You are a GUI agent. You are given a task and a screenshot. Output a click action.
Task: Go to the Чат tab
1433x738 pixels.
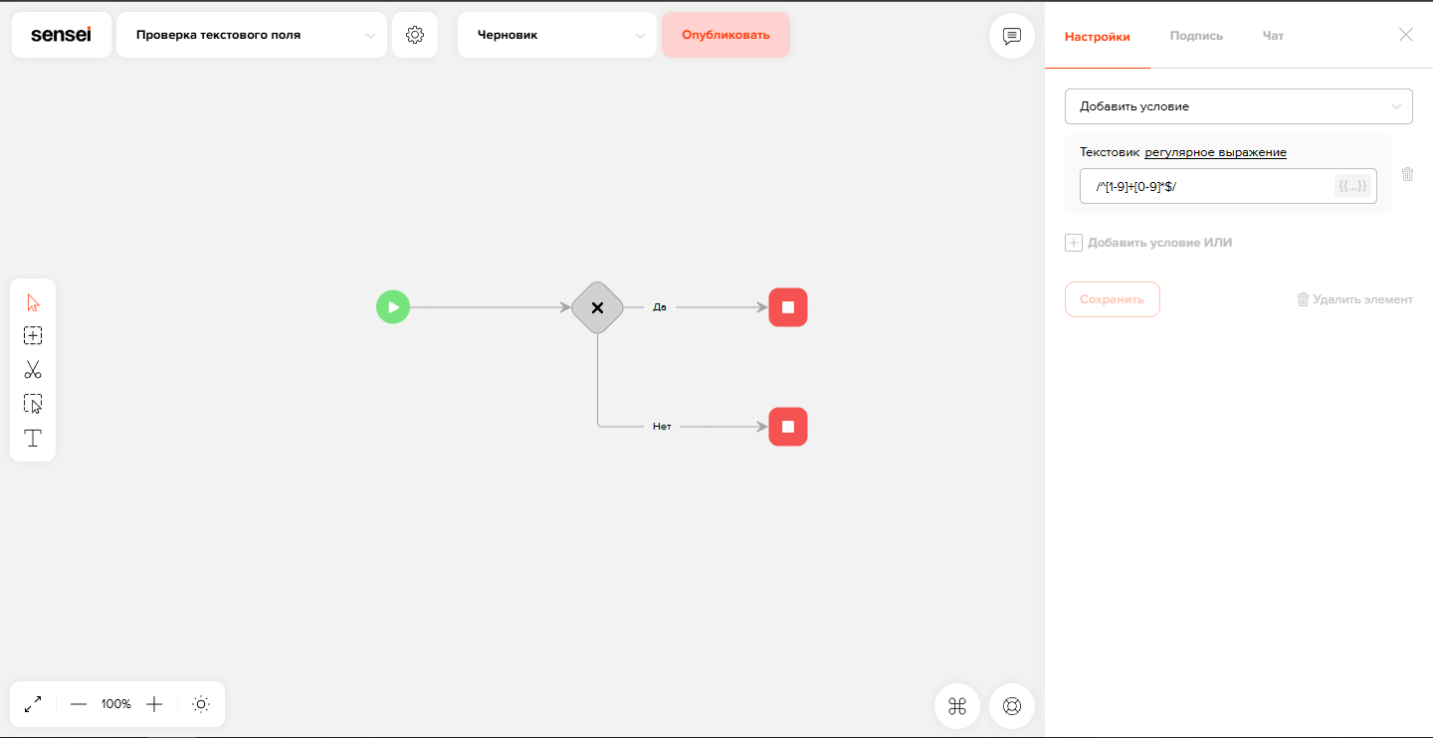pos(1273,37)
